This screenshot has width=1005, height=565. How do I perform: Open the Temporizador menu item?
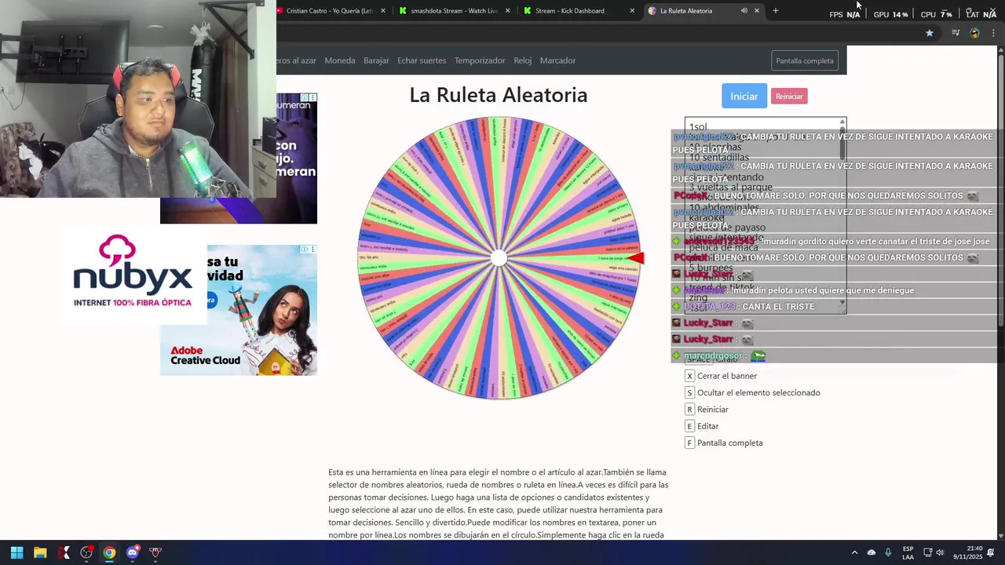480,60
